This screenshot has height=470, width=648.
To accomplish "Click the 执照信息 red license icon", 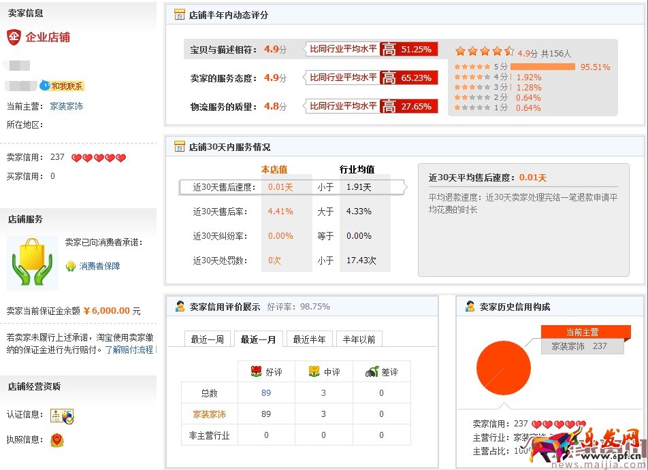I will (58, 440).
